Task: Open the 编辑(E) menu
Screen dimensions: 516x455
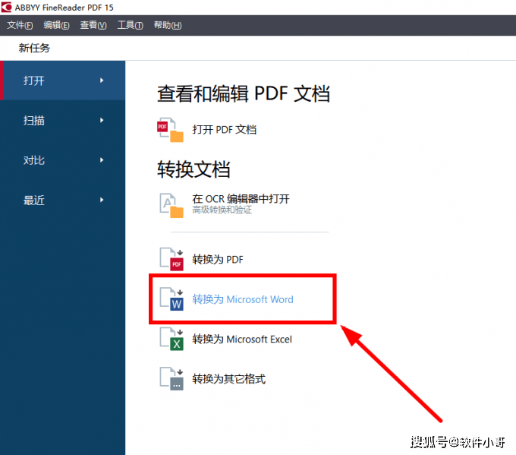Action: [x=56, y=25]
